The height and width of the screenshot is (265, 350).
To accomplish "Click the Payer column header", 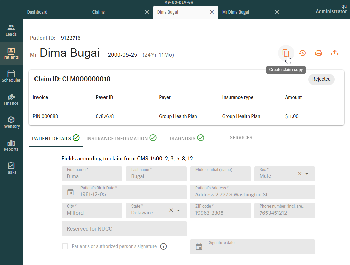I will click(x=165, y=97).
